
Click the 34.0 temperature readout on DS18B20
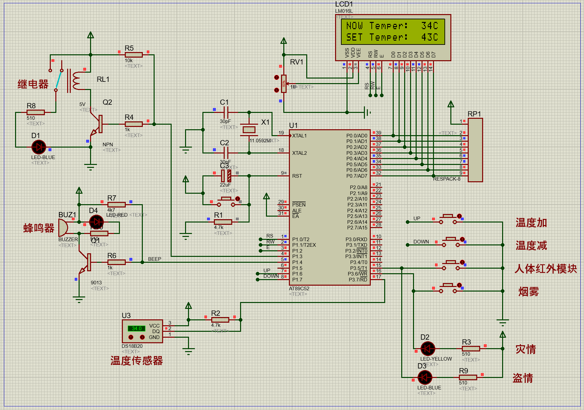137,329
